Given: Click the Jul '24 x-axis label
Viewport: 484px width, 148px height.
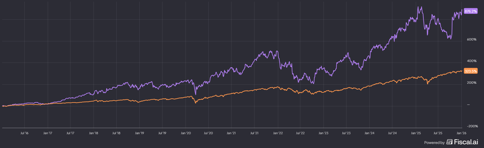Looking at the screenshot, I should [392, 133].
